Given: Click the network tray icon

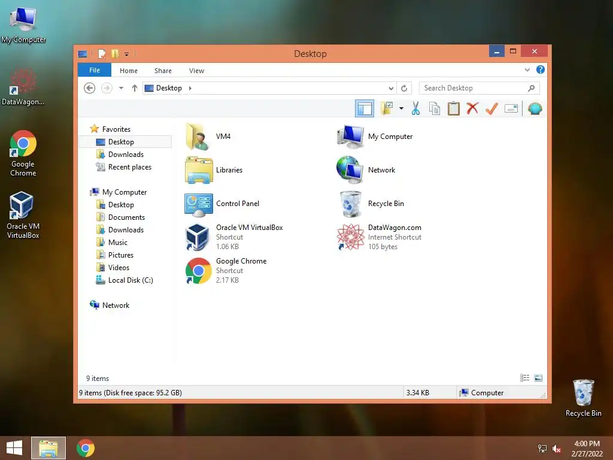Looking at the screenshot, I should (x=542, y=449).
